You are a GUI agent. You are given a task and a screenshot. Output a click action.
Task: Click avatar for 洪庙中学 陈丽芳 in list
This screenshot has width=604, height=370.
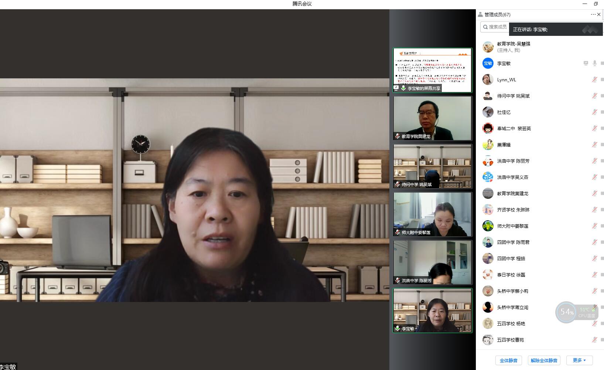tap(488, 161)
